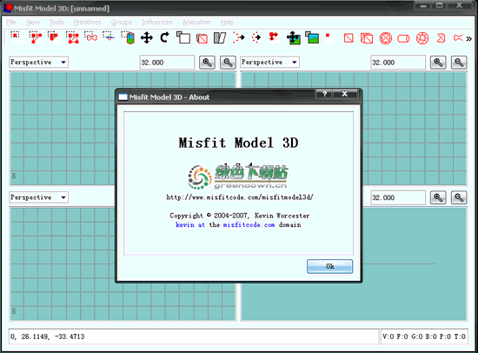Open the Help menu

click(227, 23)
